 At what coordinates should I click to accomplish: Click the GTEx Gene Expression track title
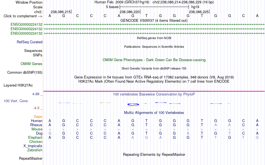click(x=154, y=77)
